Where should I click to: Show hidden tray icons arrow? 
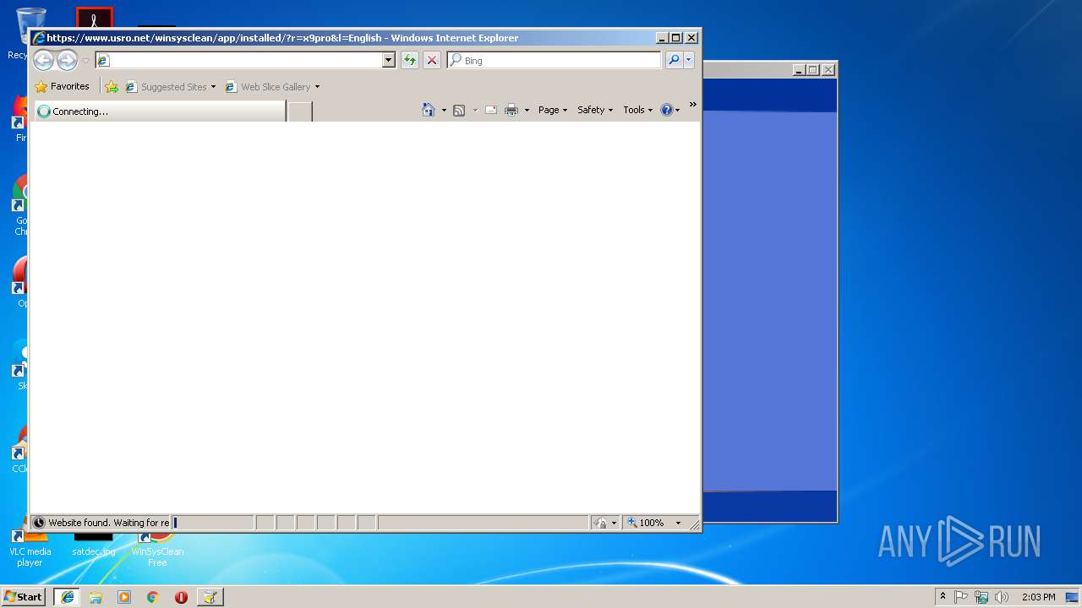[943, 596]
